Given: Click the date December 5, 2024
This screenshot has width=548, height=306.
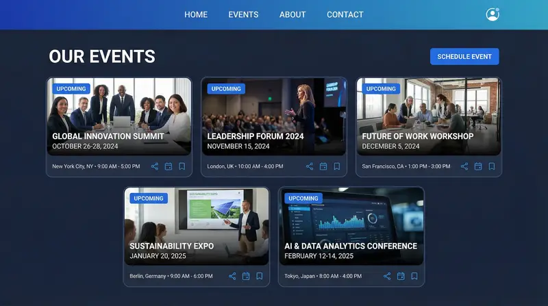Looking at the screenshot, I should point(390,146).
